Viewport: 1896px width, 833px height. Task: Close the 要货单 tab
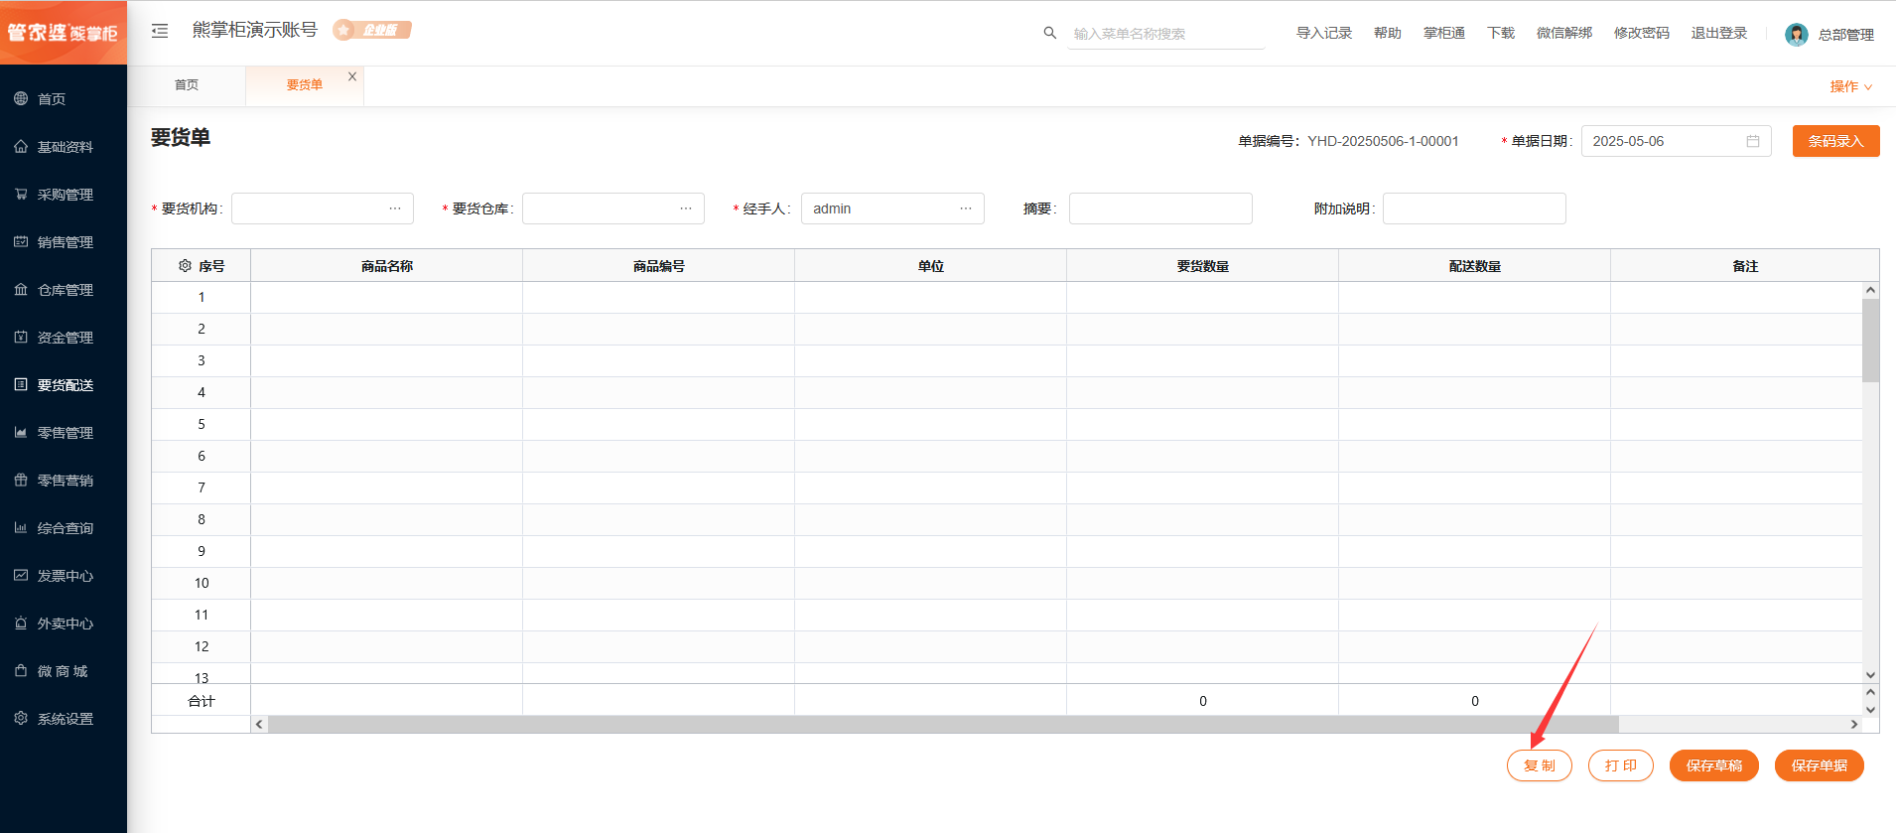pyautogui.click(x=352, y=76)
